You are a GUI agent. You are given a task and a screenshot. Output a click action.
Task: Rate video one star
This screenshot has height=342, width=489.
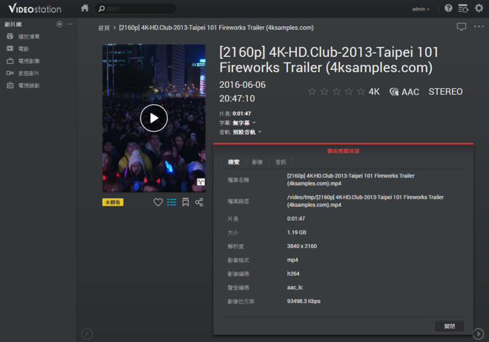pyautogui.click(x=312, y=91)
